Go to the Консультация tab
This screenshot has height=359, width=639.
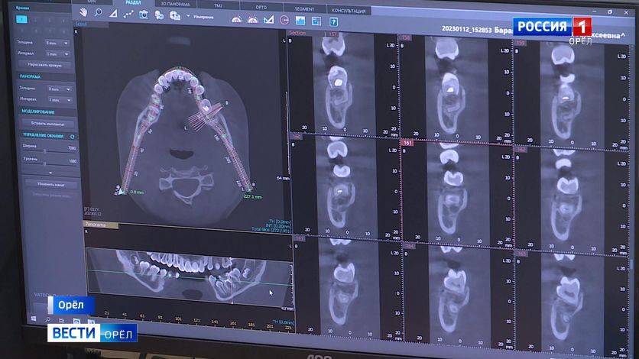point(349,11)
